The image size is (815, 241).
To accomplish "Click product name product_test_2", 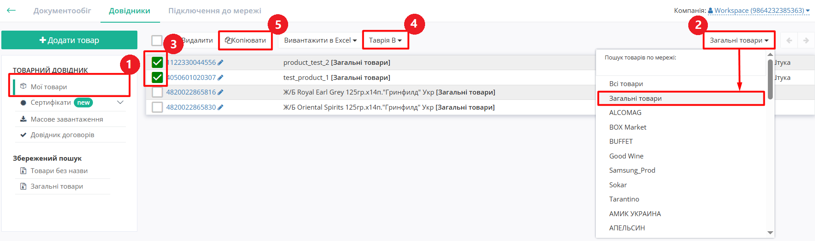I will (306, 63).
